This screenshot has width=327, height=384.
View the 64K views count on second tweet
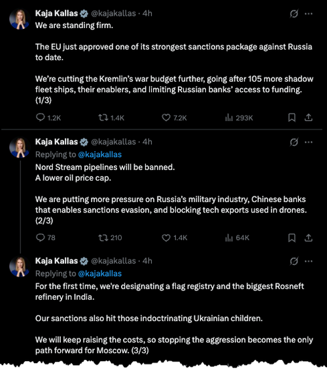click(237, 237)
